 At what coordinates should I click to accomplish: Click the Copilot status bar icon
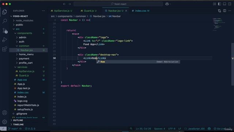pos(209,129)
